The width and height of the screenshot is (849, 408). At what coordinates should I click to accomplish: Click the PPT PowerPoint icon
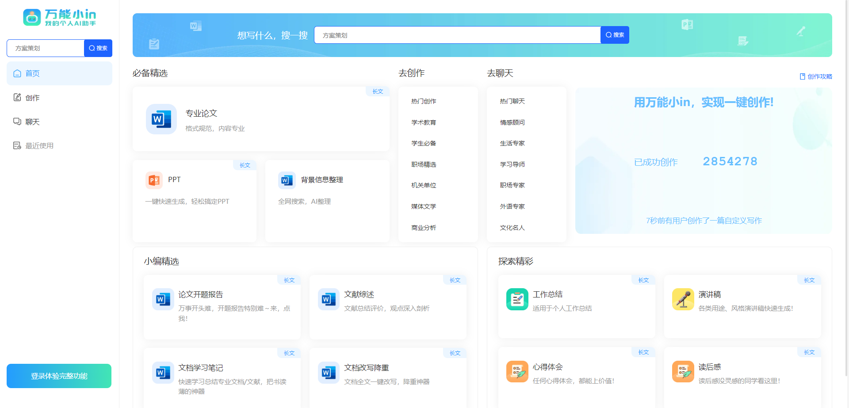tap(154, 180)
